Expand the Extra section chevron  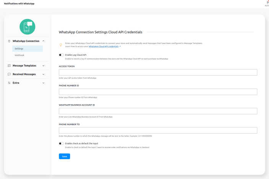[44, 83]
